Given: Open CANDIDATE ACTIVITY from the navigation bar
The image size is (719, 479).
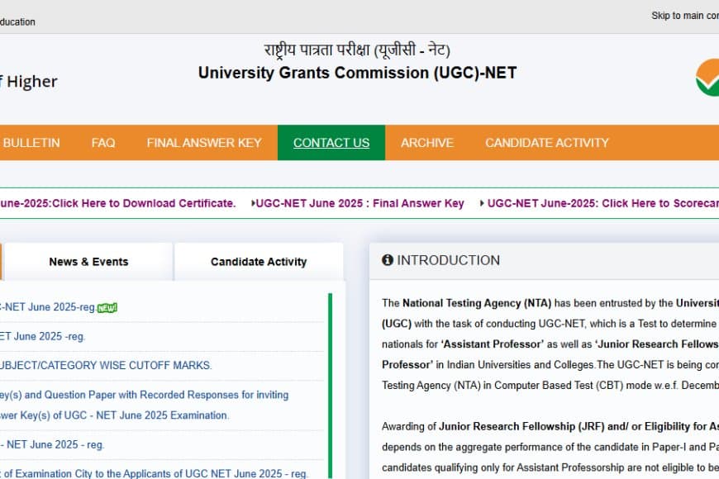Looking at the screenshot, I should pyautogui.click(x=546, y=142).
